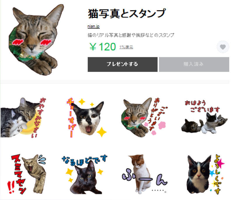This screenshot has width=231, height=200.
Task: Select the ふーん orange white cat sticker
Action: point(145,174)
